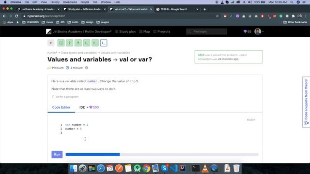Click the gems heart counter 65
This screenshot has width=310, height=174.
click(x=248, y=31)
